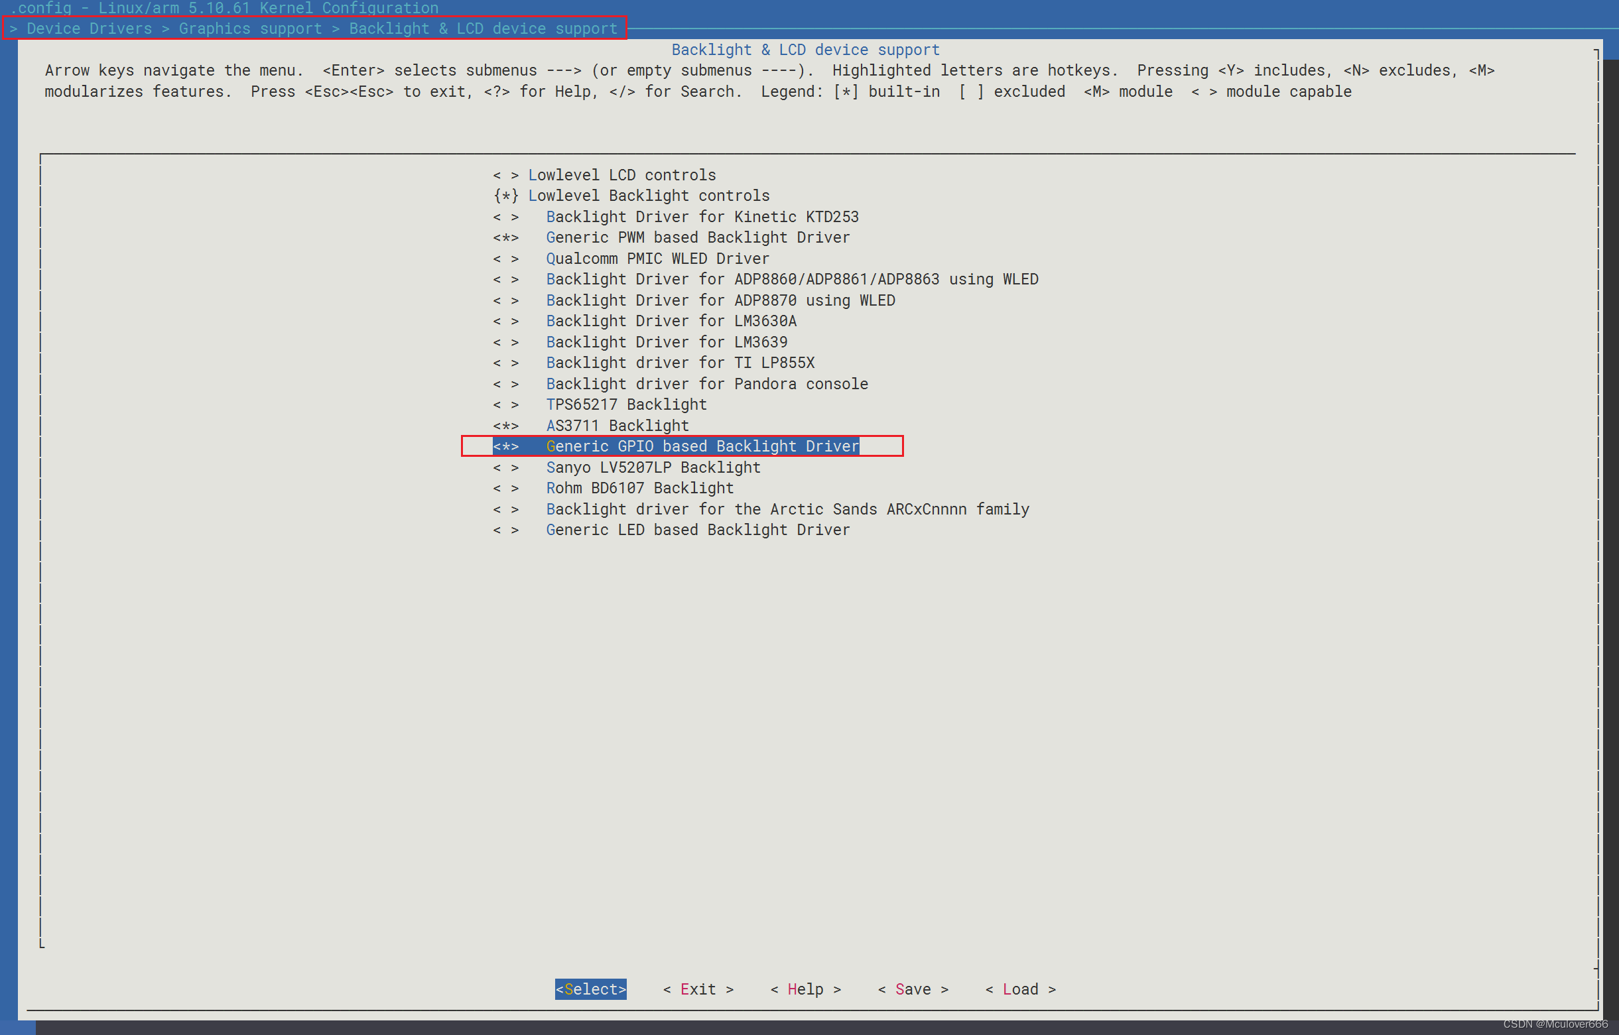
Task: Click the Load button
Action: (x=1021, y=989)
